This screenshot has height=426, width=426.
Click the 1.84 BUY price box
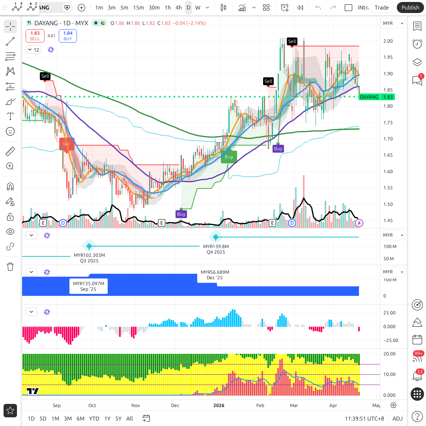(68, 36)
